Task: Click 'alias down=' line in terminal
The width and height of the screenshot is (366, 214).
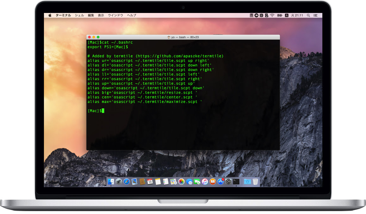Action: pos(146,88)
